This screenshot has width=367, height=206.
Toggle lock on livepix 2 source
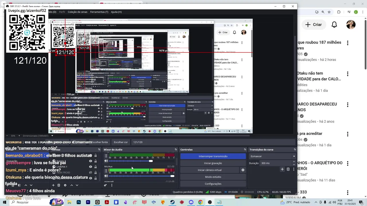pos(95,161)
